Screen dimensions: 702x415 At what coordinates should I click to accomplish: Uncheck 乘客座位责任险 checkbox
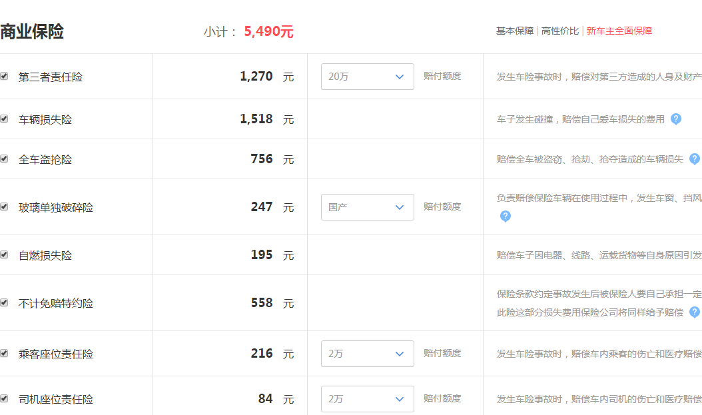point(4,353)
